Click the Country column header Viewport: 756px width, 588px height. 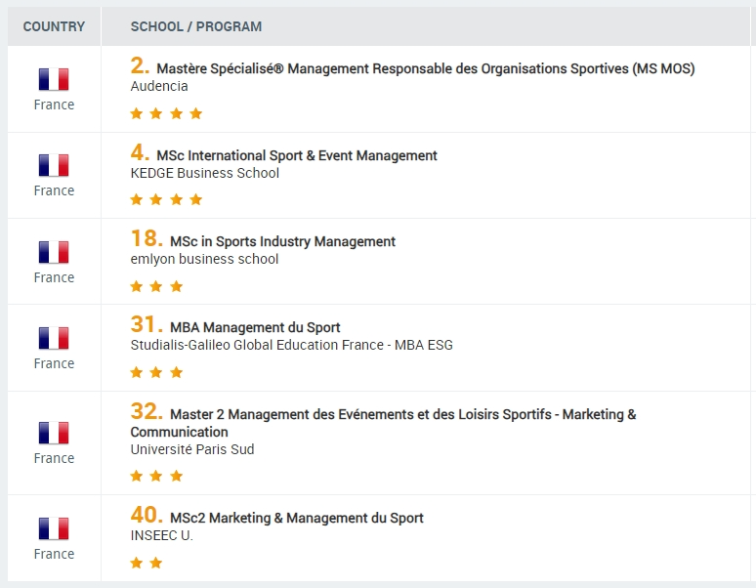[54, 26]
